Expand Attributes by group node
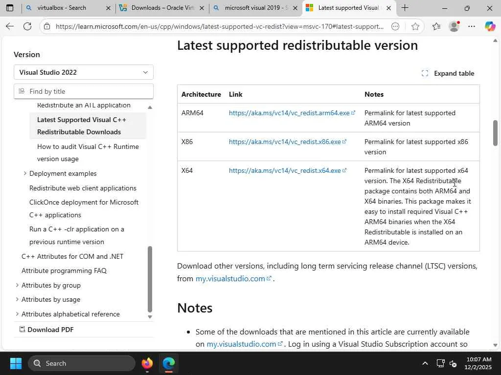The height and width of the screenshot is (375, 501). coord(17,285)
